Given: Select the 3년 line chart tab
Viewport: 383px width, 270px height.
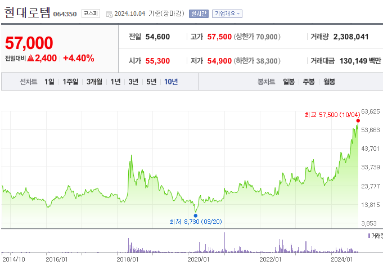Looking at the screenshot, I should (x=133, y=82).
